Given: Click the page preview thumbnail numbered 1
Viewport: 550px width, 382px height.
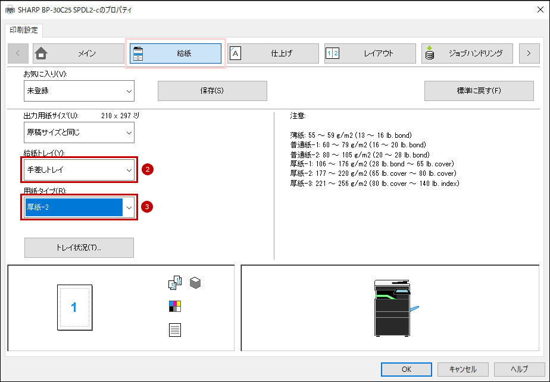Looking at the screenshot, I should 75,307.
